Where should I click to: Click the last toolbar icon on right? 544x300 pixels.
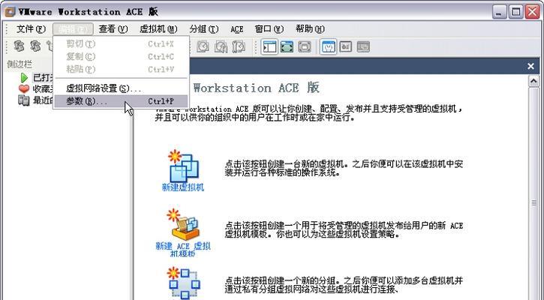(363, 46)
